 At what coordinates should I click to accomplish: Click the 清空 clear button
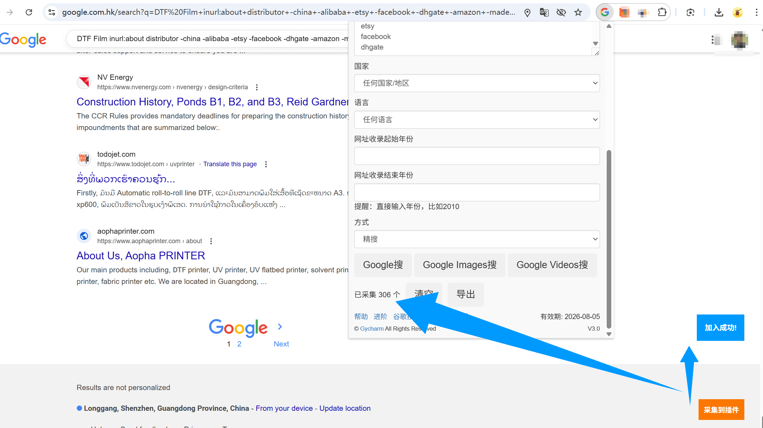tap(424, 294)
